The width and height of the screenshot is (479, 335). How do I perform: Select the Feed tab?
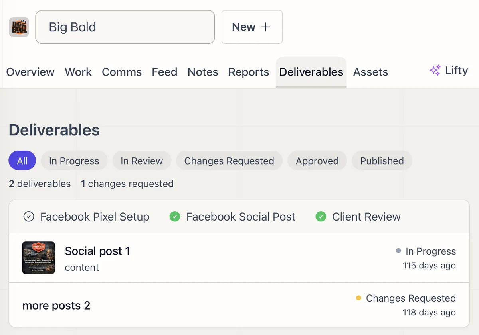(x=164, y=72)
